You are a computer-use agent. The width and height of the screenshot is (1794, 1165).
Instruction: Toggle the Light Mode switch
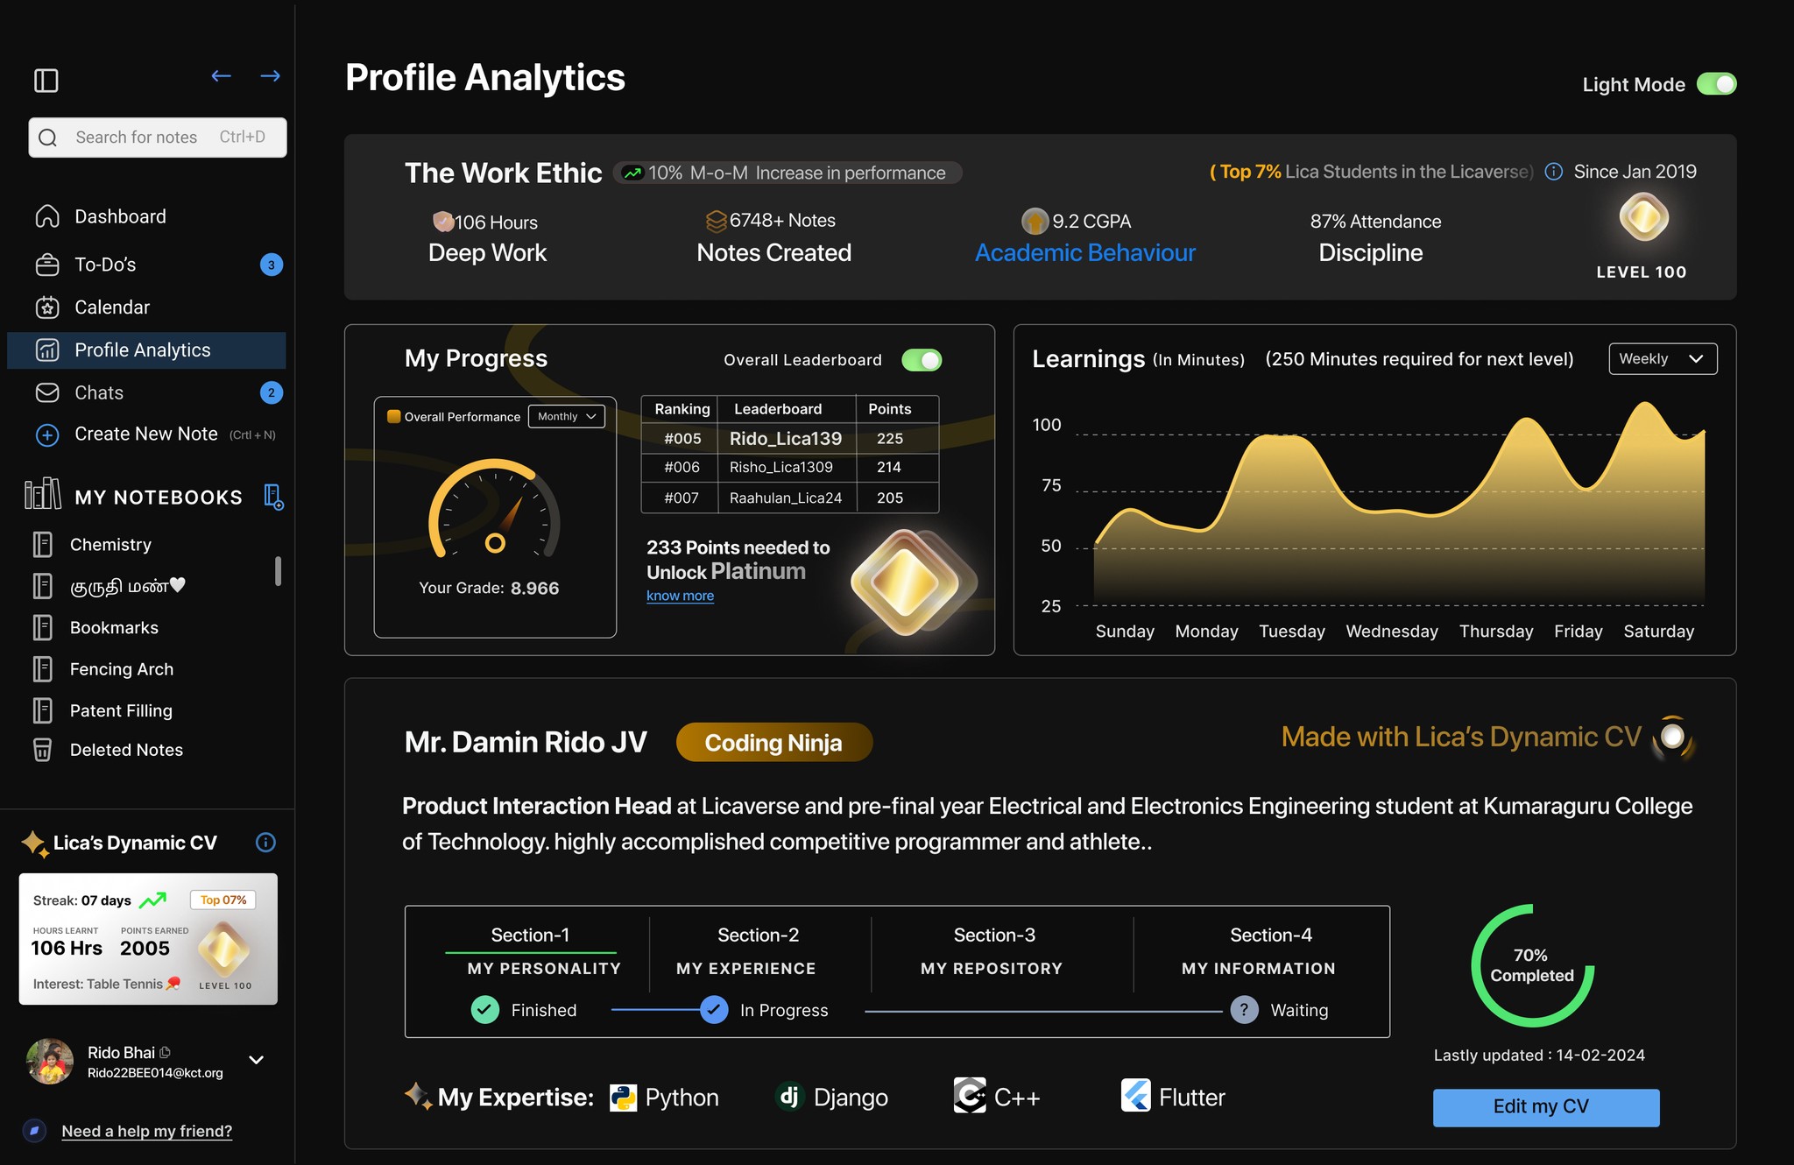point(1717,82)
